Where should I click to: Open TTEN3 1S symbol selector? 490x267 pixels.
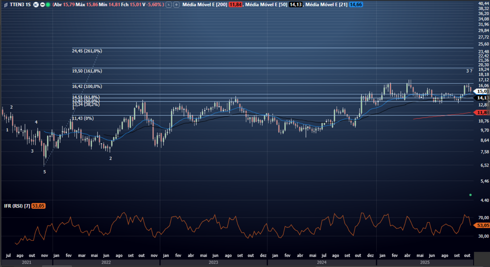(x=20, y=5)
